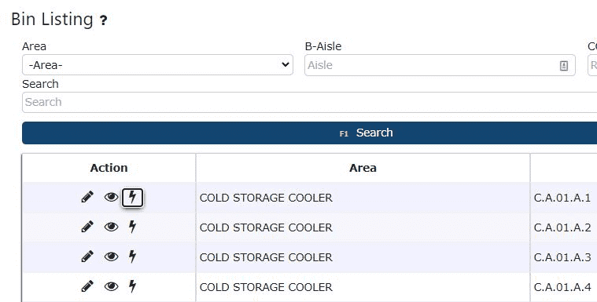The image size is (597, 302).
Task: Click lightning bolt icon for bin C.A.01.A.3
Action: click(x=132, y=257)
